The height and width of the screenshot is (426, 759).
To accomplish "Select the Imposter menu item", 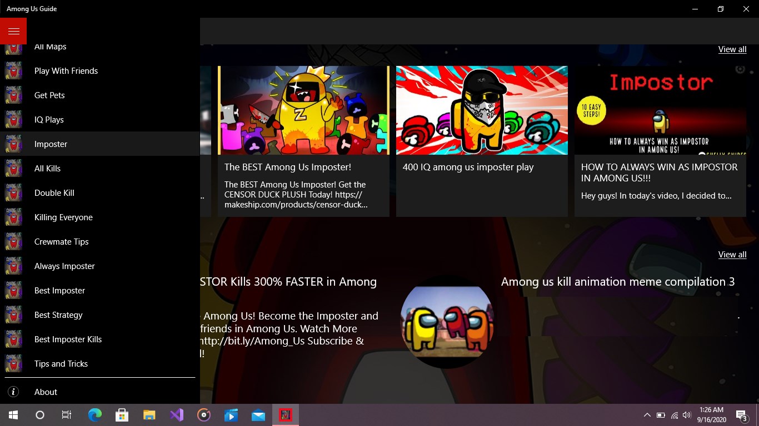I will (x=100, y=144).
